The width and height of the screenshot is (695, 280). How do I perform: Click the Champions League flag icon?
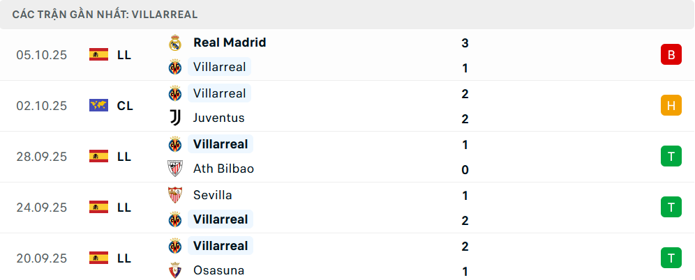point(98,105)
